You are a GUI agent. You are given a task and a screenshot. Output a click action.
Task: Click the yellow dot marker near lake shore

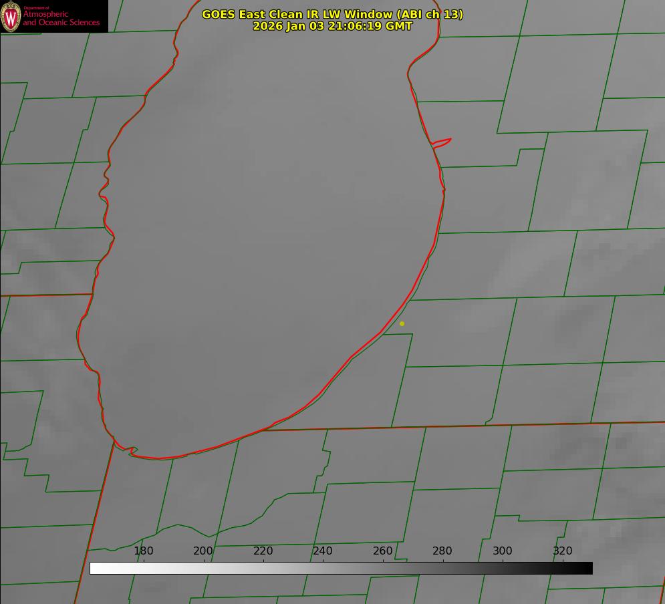[402, 323]
